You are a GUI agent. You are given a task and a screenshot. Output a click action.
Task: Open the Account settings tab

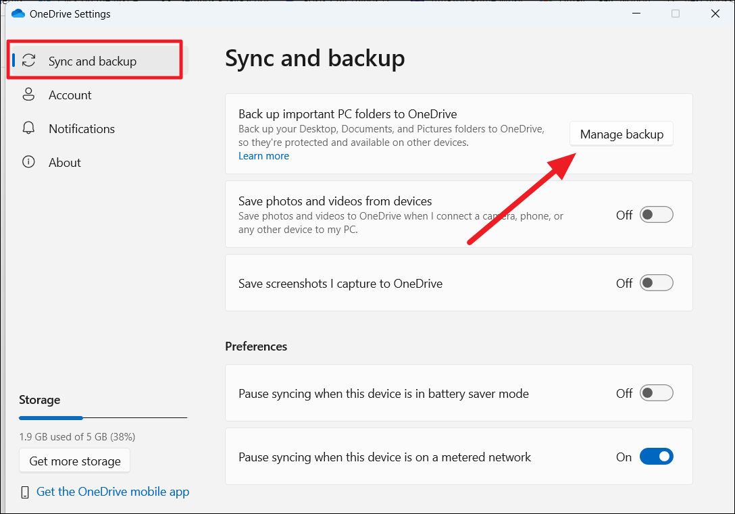(x=70, y=95)
